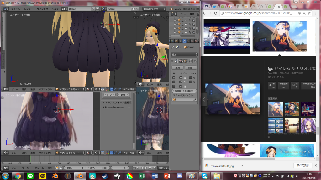The height and width of the screenshot is (180, 321).
Task: Open the Object properties cube tab
Action: pos(176,41)
